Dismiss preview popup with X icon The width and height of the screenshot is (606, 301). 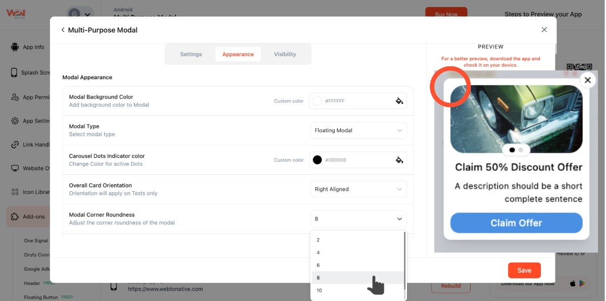tap(587, 80)
